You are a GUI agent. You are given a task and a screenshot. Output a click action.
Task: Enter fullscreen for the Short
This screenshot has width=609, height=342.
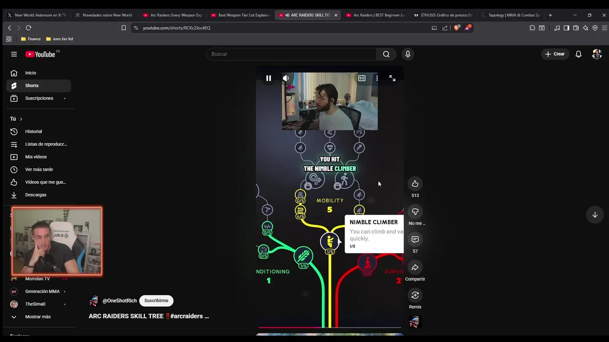tap(392, 78)
